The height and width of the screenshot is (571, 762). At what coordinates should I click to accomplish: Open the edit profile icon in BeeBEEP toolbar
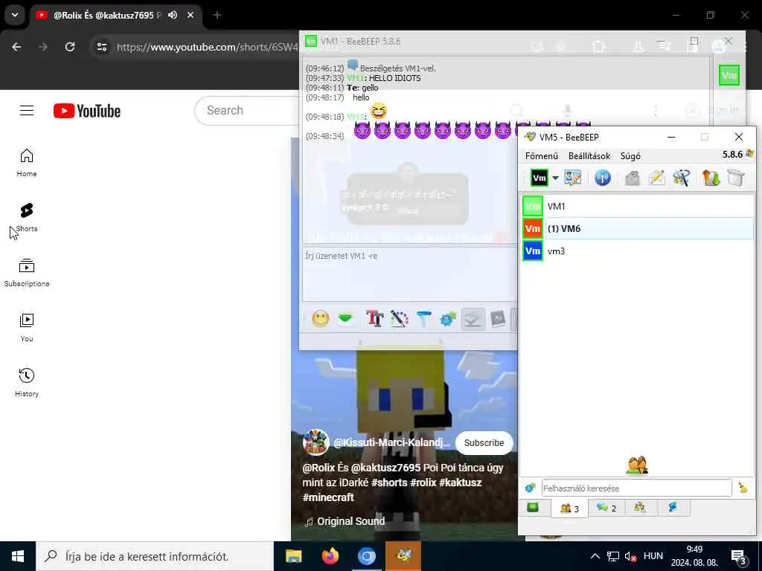573,178
